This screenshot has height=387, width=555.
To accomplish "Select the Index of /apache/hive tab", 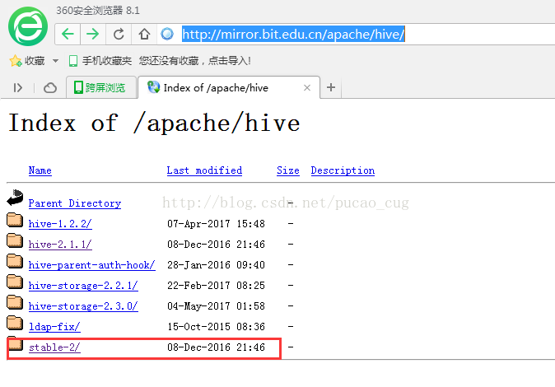I will click(x=229, y=87).
